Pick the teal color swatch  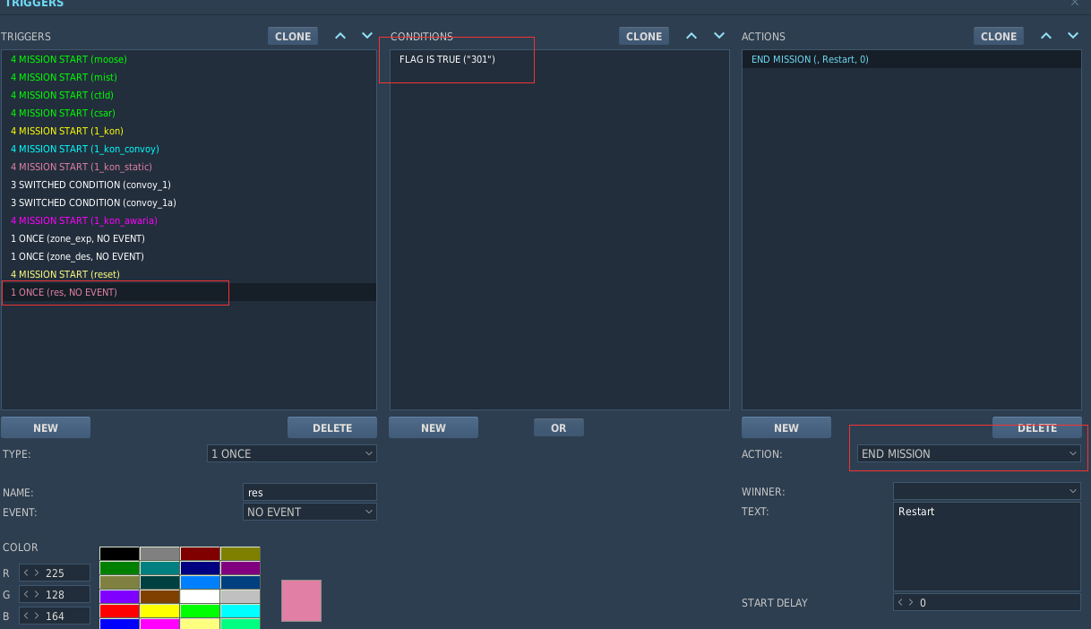pos(159,568)
